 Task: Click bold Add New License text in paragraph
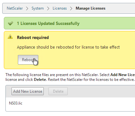tap(123, 75)
